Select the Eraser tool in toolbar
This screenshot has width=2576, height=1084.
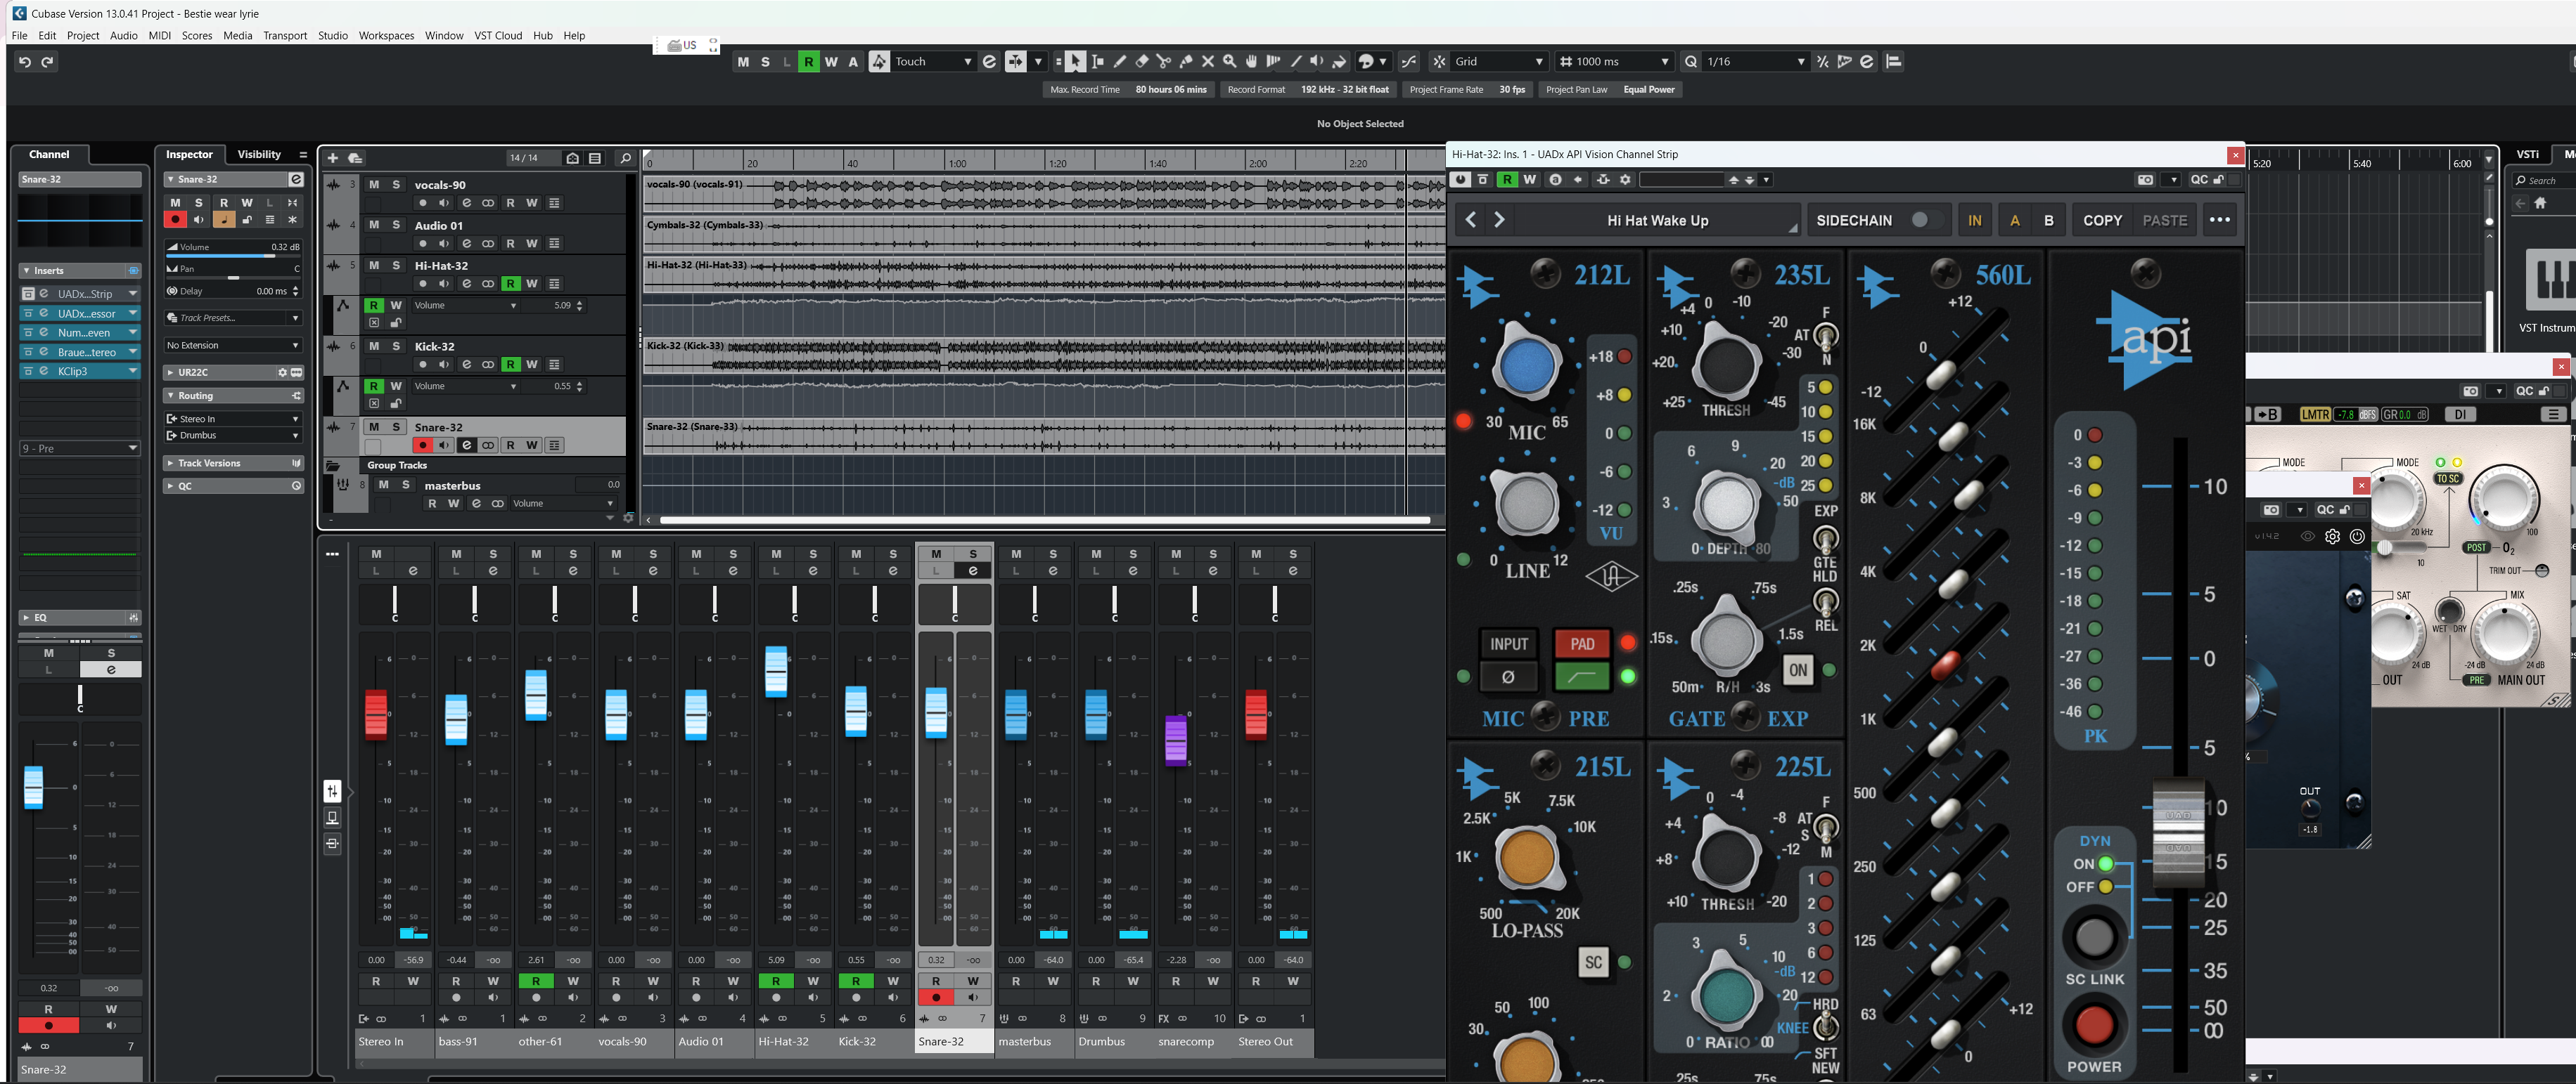tap(1141, 62)
